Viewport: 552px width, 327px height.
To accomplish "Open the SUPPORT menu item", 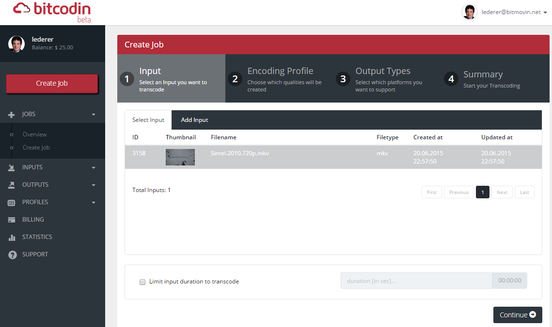I will pyautogui.click(x=35, y=254).
